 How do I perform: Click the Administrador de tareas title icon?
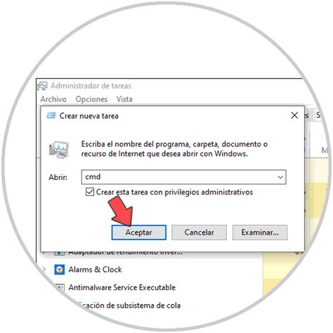pyautogui.click(x=42, y=86)
